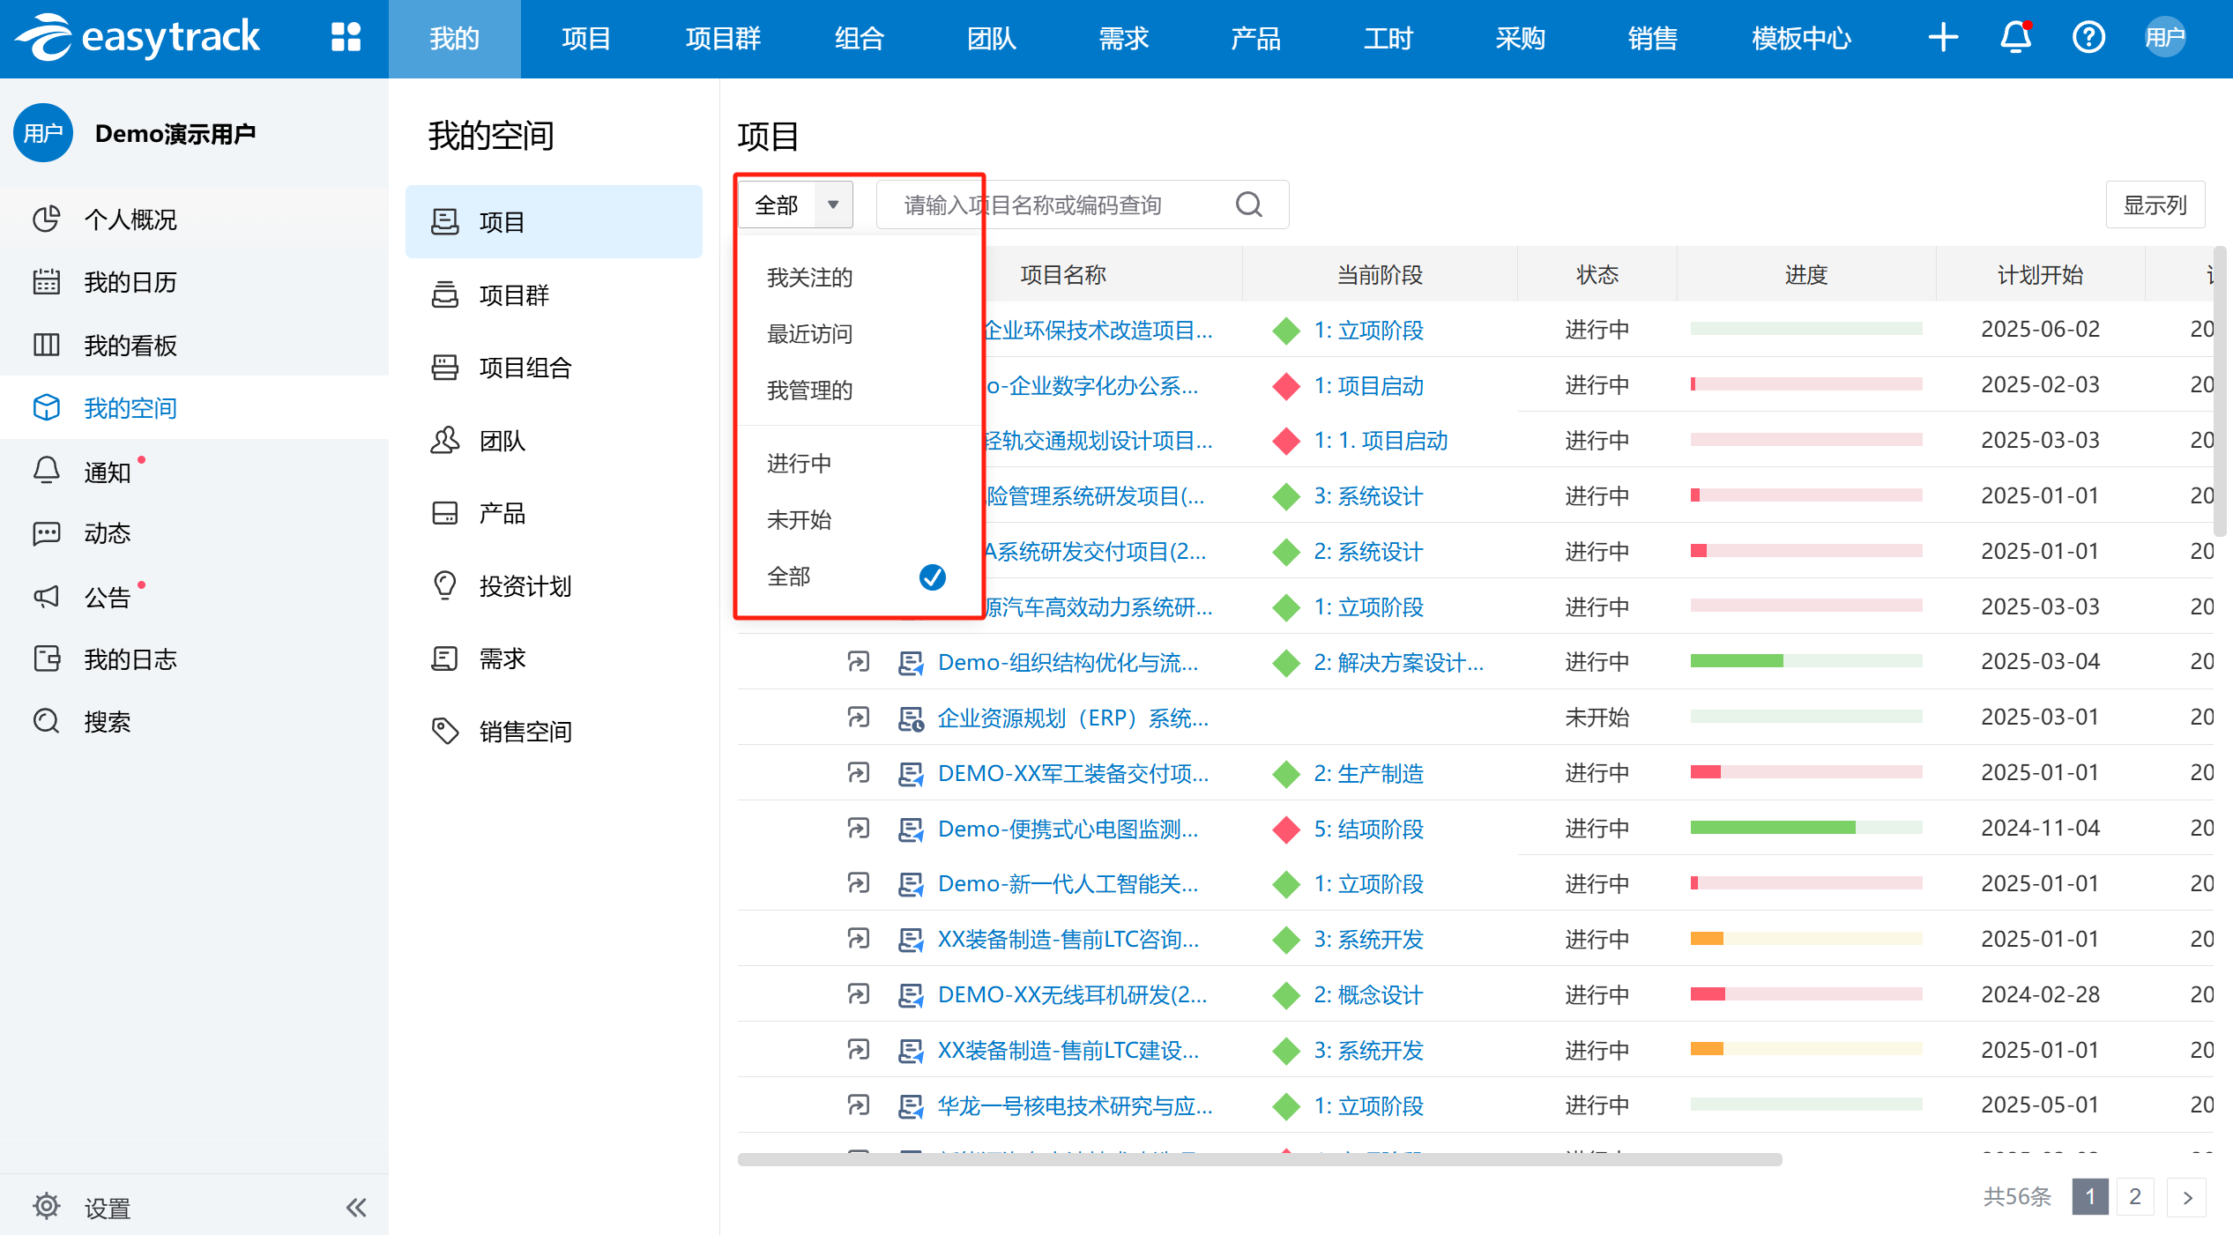Screen dimensions: 2233x1235
Task: Click progress bar of Demo-便携式心电图监测 row
Action: point(1805,828)
